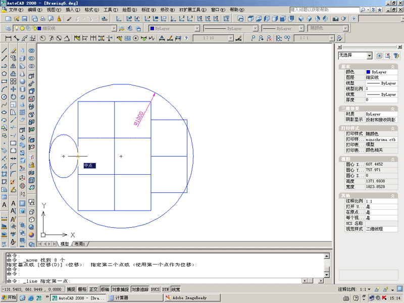The height and width of the screenshot is (303, 404).
Task: Toggle 线宽 lineweight display in status bar
Action: click(x=176, y=289)
